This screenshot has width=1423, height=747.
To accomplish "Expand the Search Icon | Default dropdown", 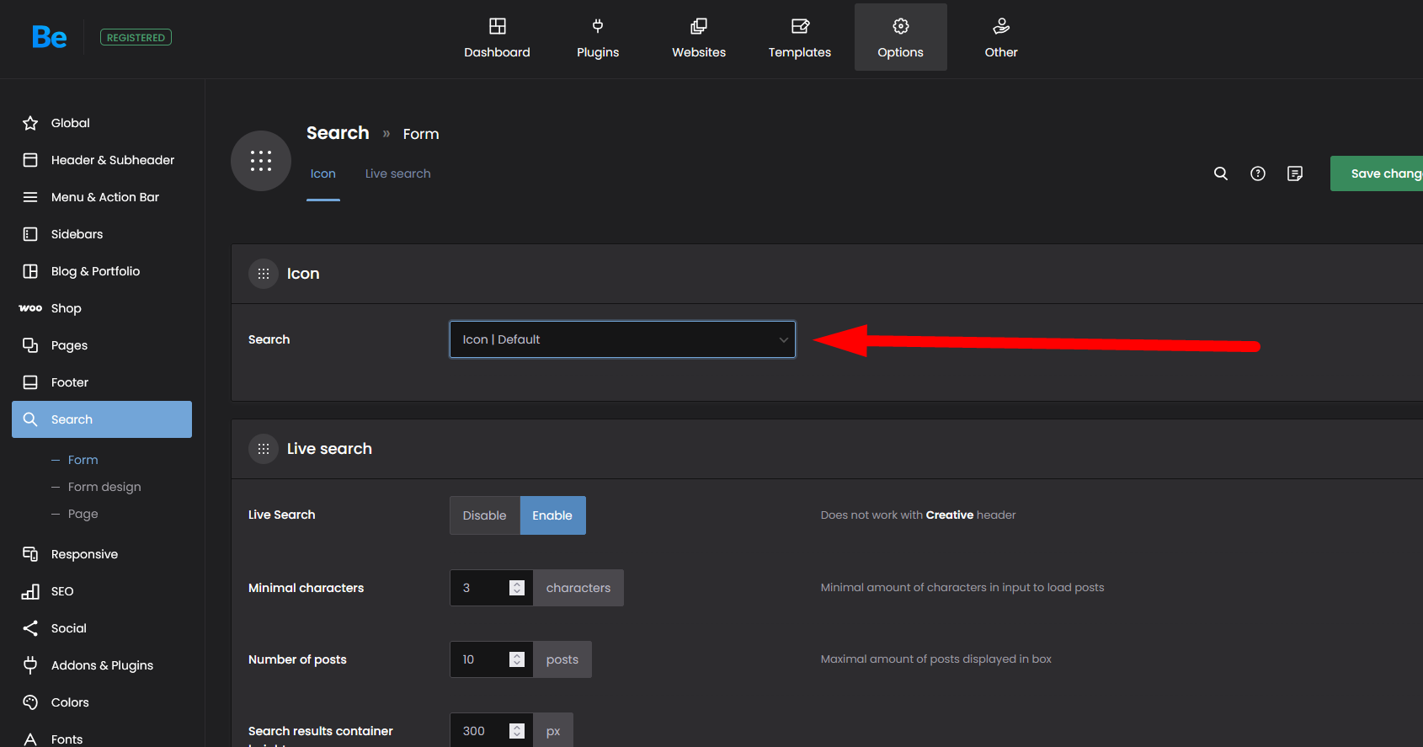I will point(622,339).
